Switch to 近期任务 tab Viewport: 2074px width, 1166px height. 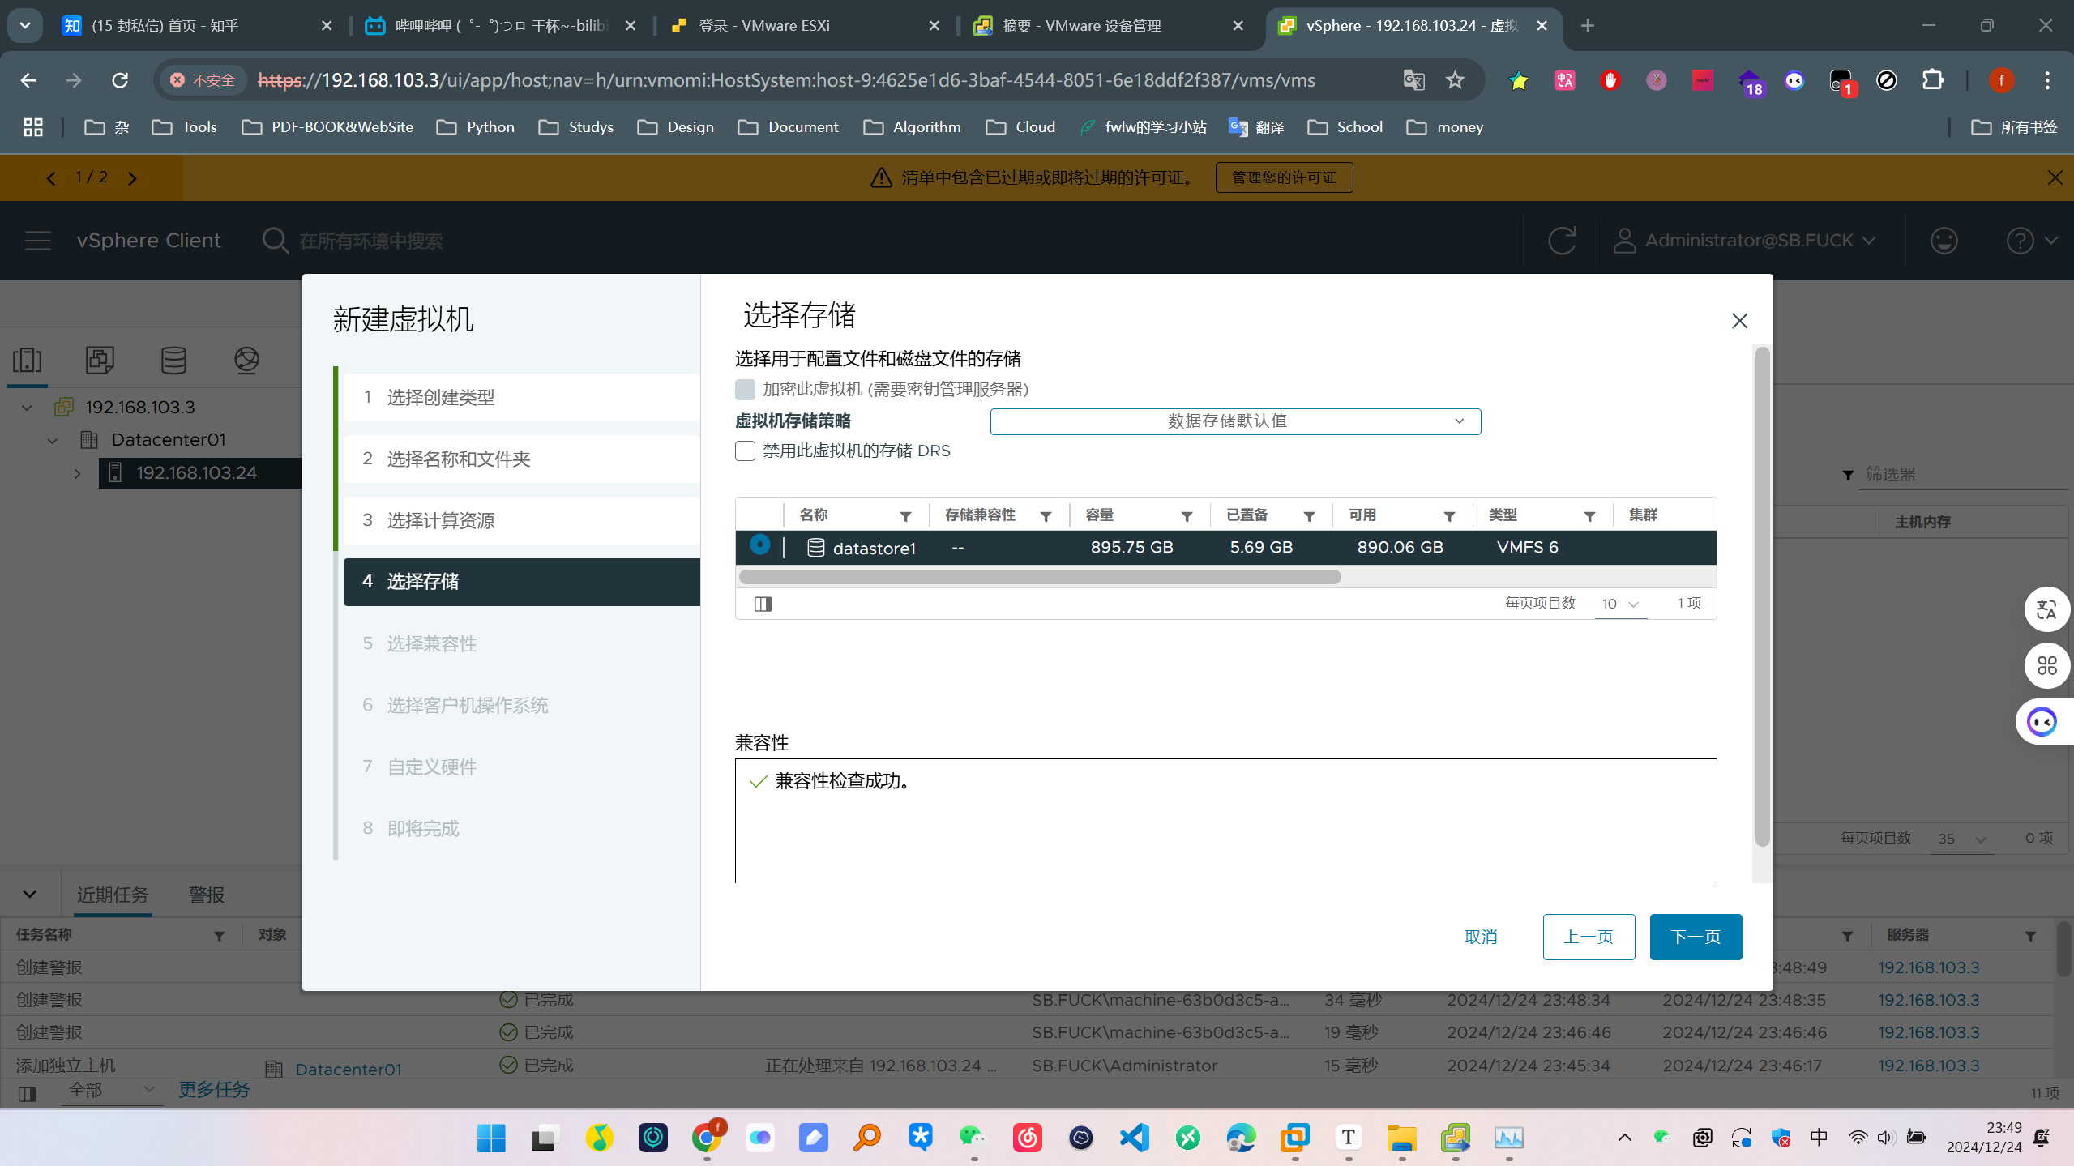click(x=113, y=895)
